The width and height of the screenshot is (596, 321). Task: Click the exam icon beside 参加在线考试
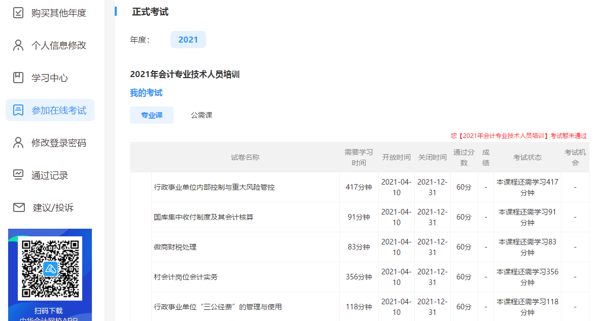(x=18, y=110)
